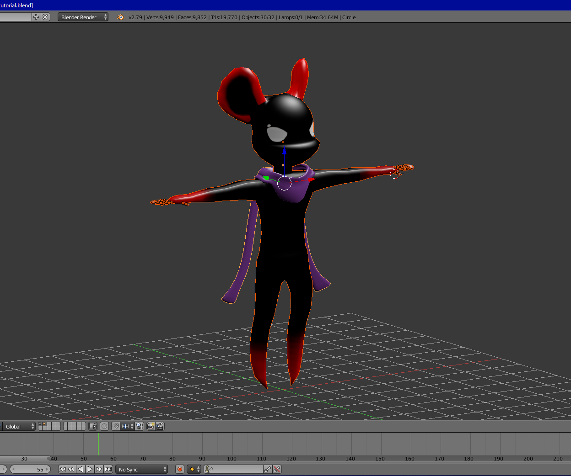Image resolution: width=571 pixels, height=476 pixels.
Task: Click the Blender logo in the info header
Action: pyautogui.click(x=119, y=17)
